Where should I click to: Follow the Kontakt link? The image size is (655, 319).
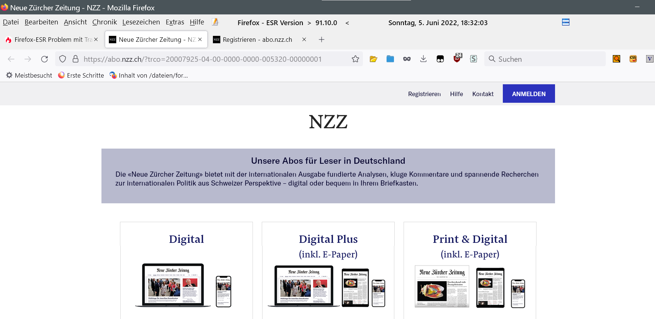(x=482, y=94)
